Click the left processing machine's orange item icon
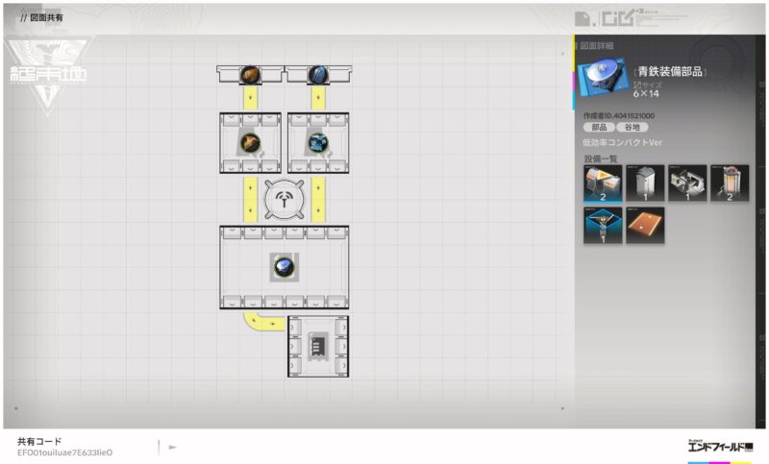This screenshot has width=769, height=464. point(250,142)
